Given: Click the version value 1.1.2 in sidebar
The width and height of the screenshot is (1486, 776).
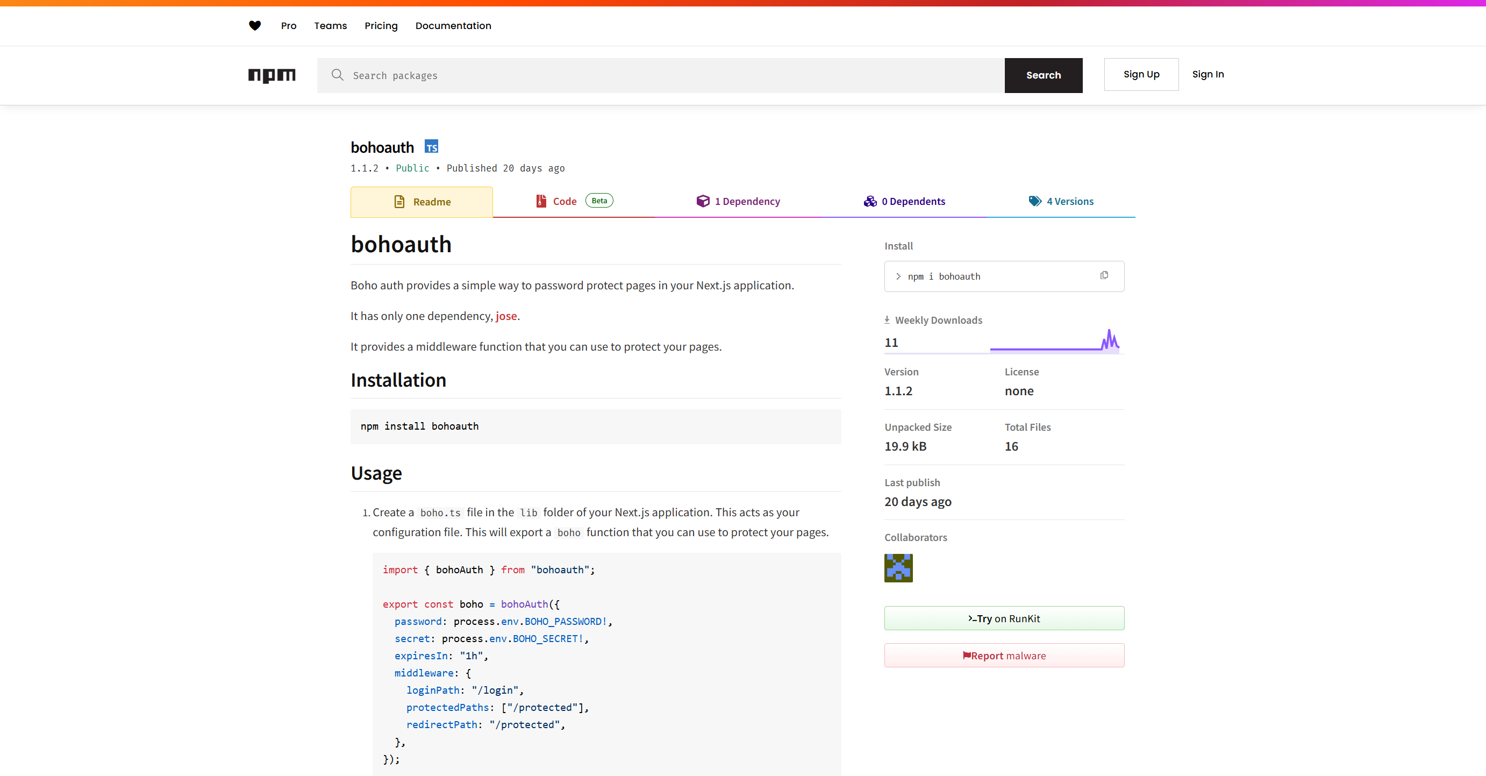Looking at the screenshot, I should [x=898, y=390].
